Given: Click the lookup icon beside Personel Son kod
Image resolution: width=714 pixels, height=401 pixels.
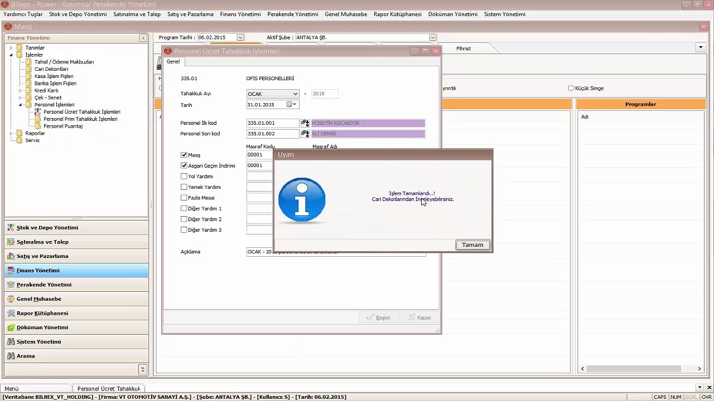Looking at the screenshot, I should pyautogui.click(x=305, y=134).
